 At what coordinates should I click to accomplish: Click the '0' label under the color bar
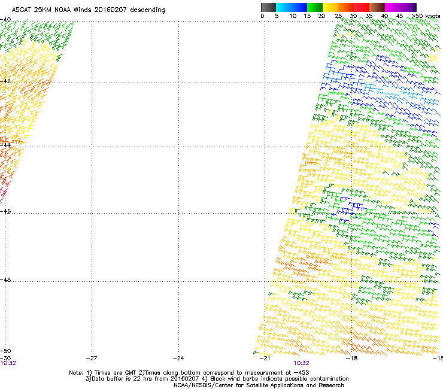262,16
